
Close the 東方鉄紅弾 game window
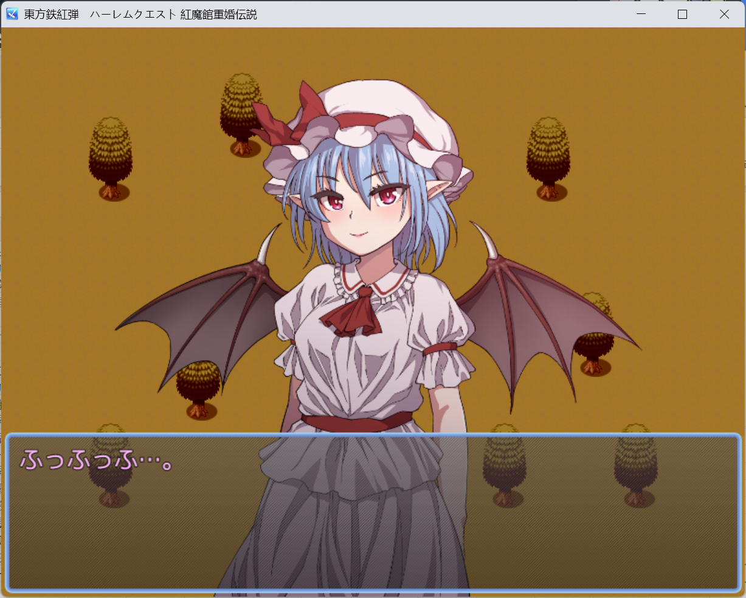[724, 14]
